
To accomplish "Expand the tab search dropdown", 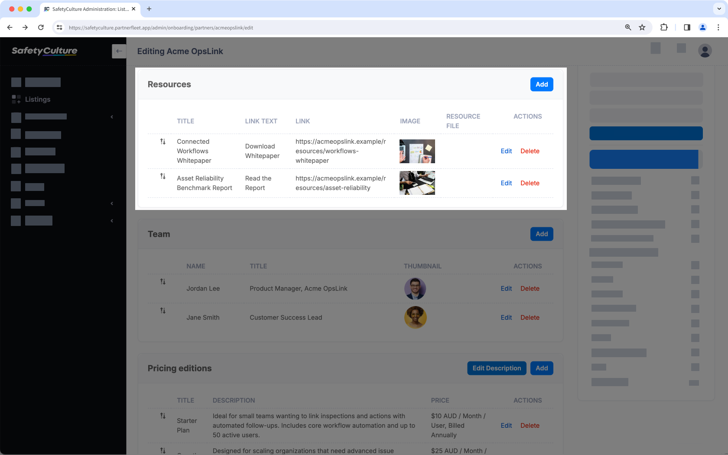I will click(719, 9).
